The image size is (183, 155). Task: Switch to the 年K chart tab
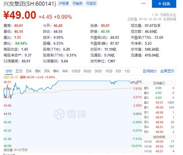coord(65,71)
